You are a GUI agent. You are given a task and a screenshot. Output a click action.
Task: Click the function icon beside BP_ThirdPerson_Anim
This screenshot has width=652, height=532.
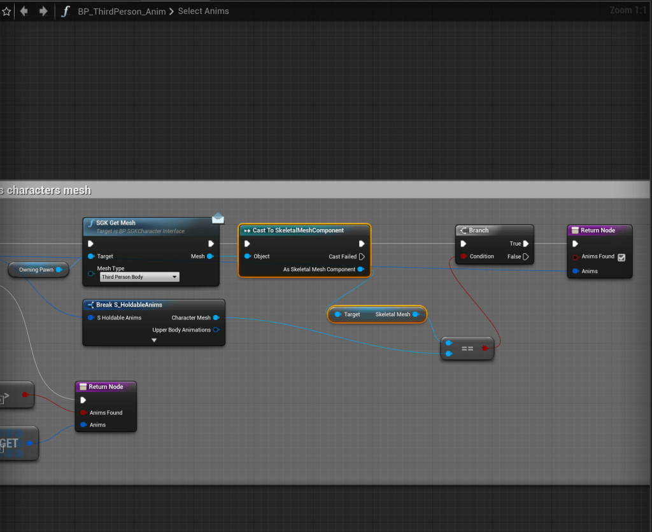65,11
